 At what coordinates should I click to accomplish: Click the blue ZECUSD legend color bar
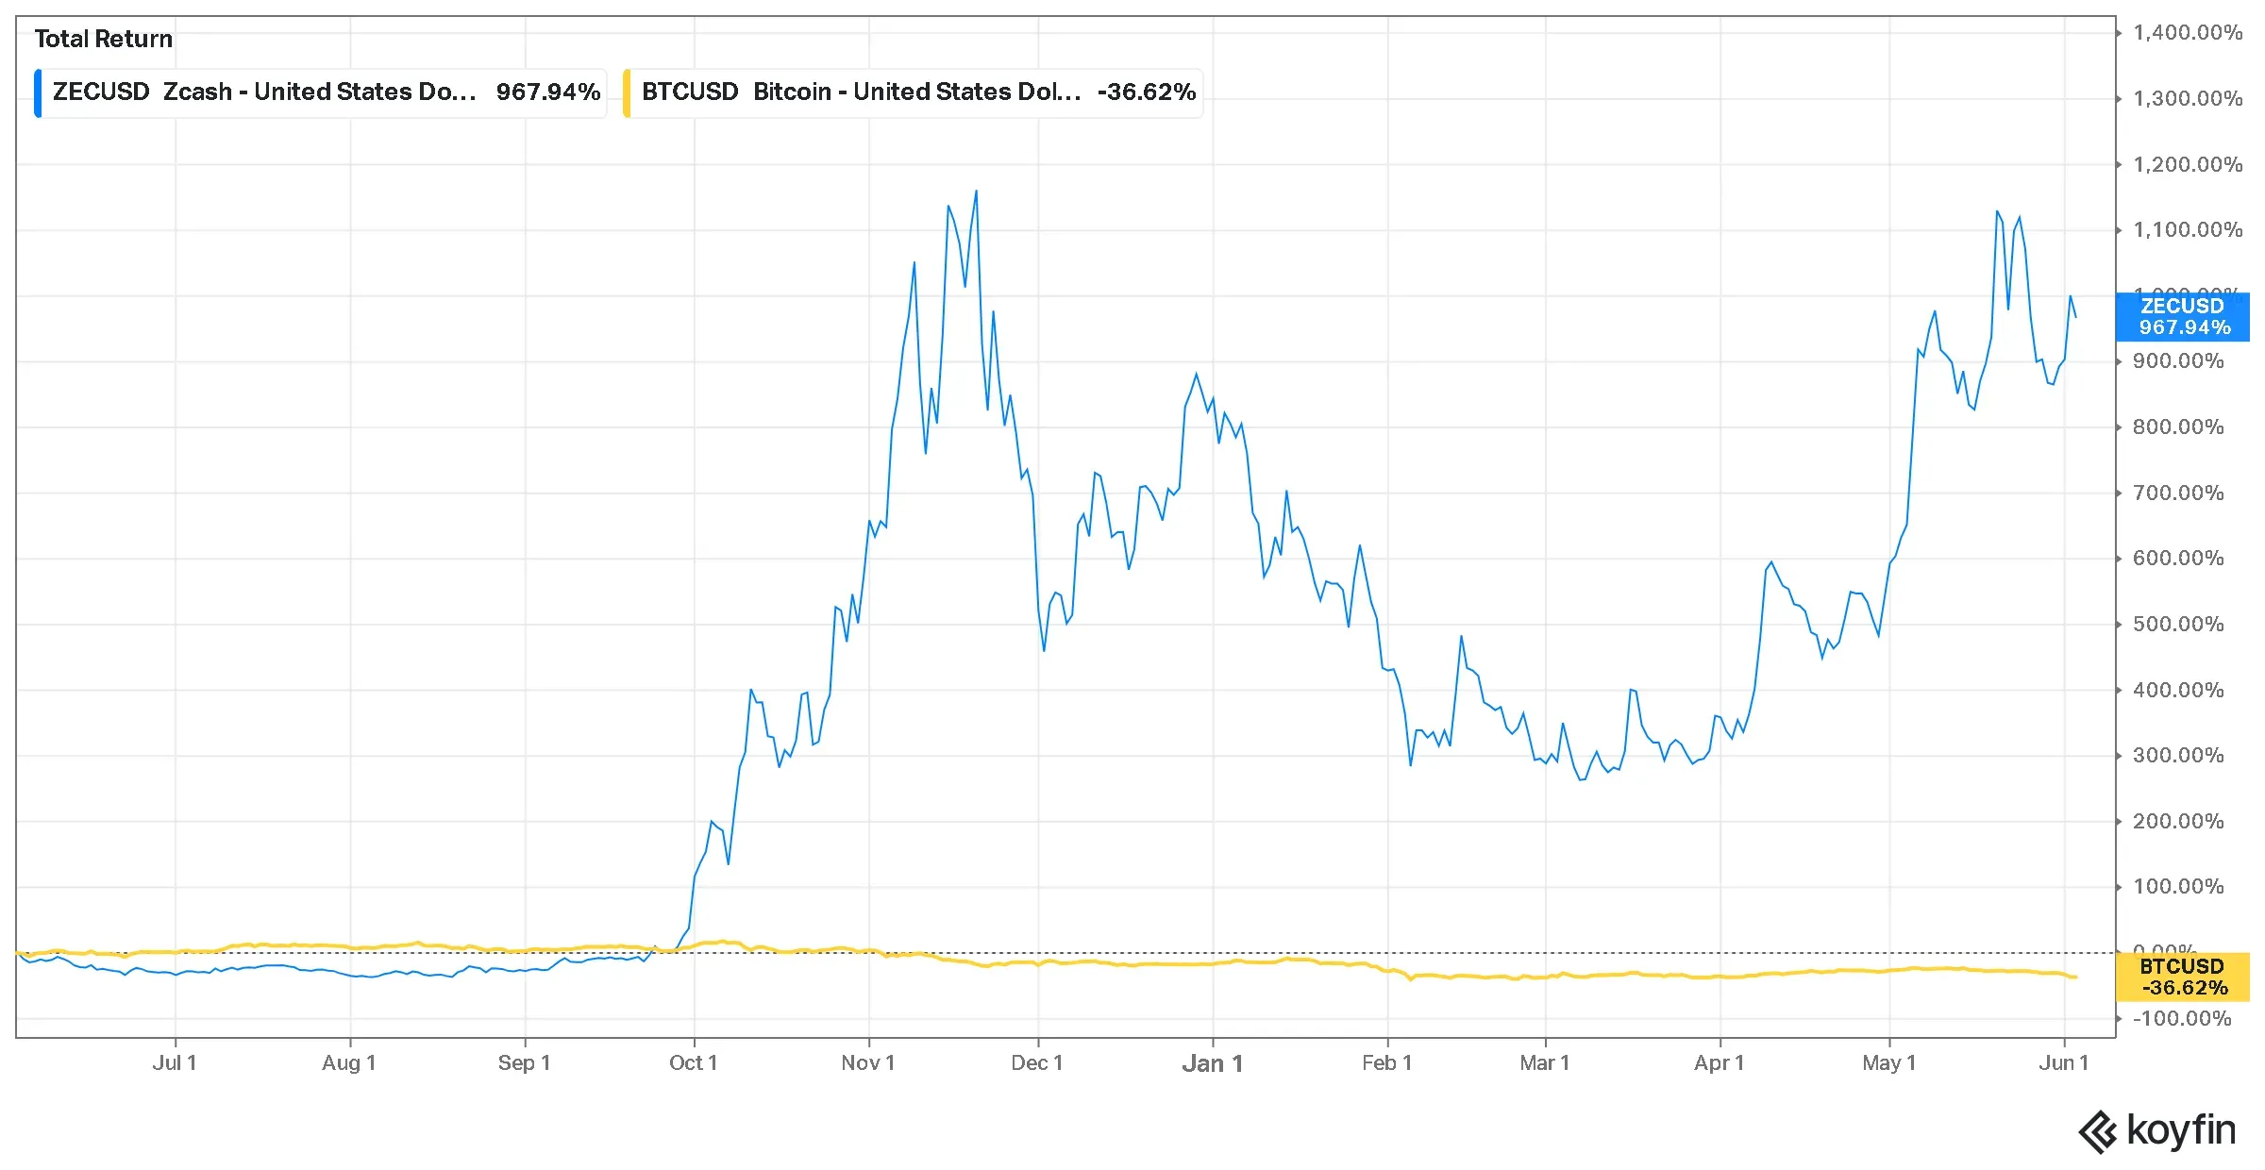[x=38, y=92]
